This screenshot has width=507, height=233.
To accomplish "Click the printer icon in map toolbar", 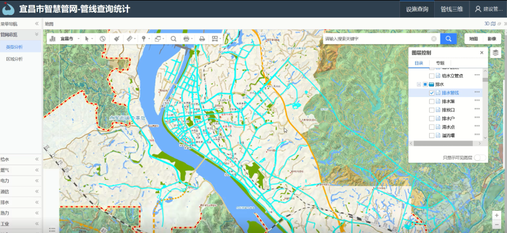I will pyautogui.click(x=202, y=39).
